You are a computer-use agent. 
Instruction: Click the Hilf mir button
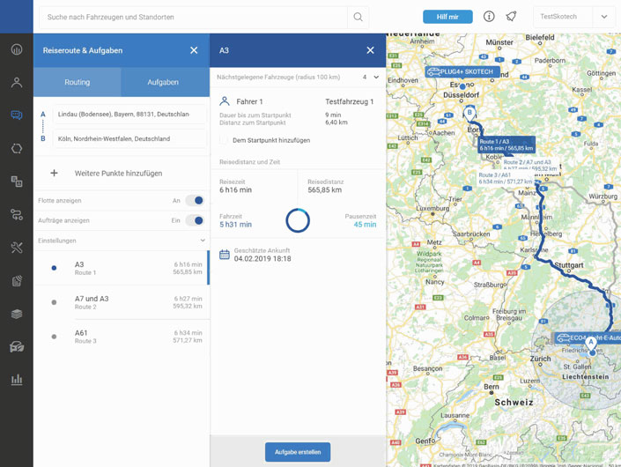click(x=447, y=17)
